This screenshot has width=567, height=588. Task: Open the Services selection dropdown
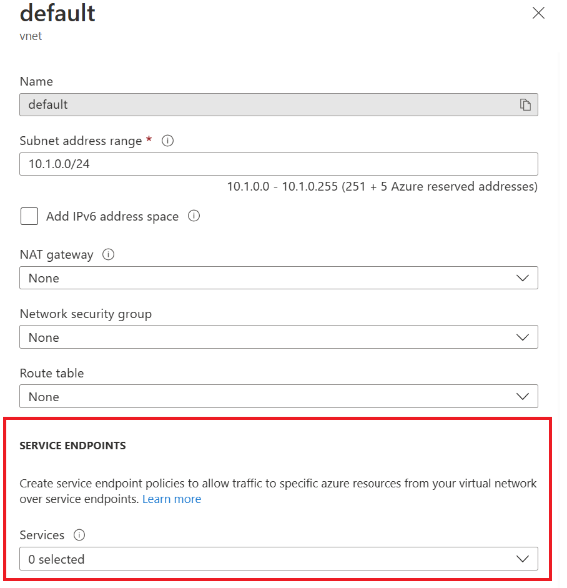click(x=279, y=559)
